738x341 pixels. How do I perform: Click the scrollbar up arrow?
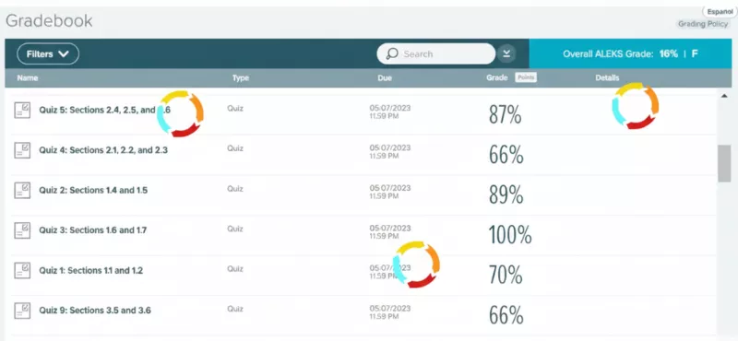pos(724,96)
